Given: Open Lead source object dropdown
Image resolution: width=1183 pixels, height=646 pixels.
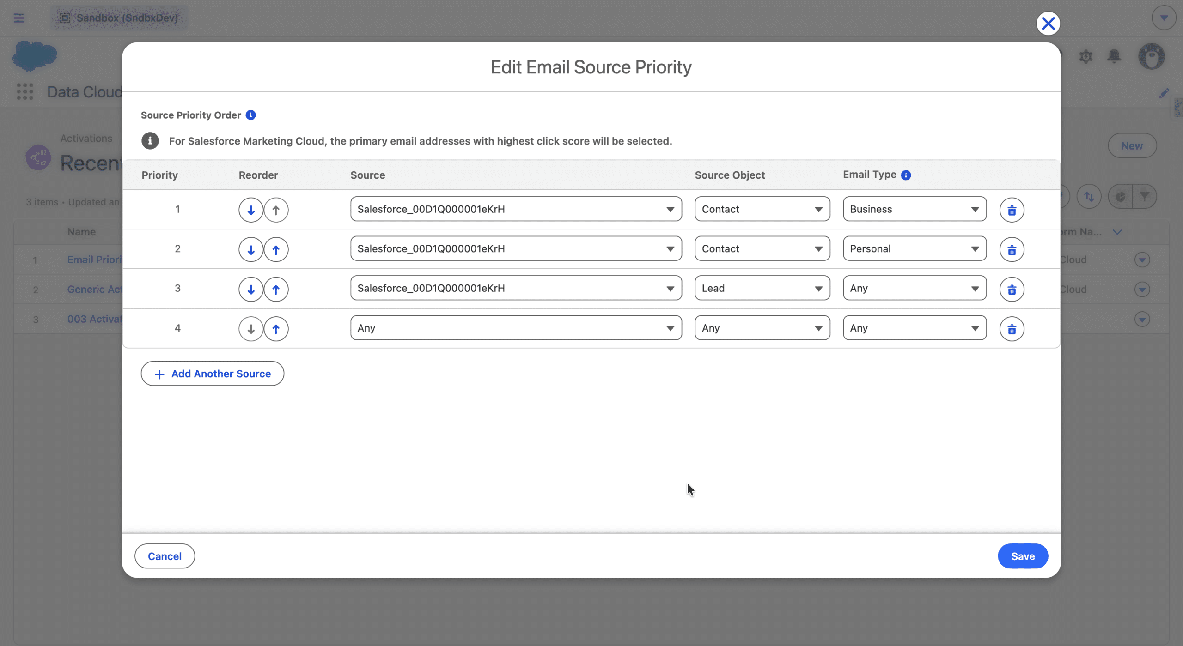Looking at the screenshot, I should 762,289.
